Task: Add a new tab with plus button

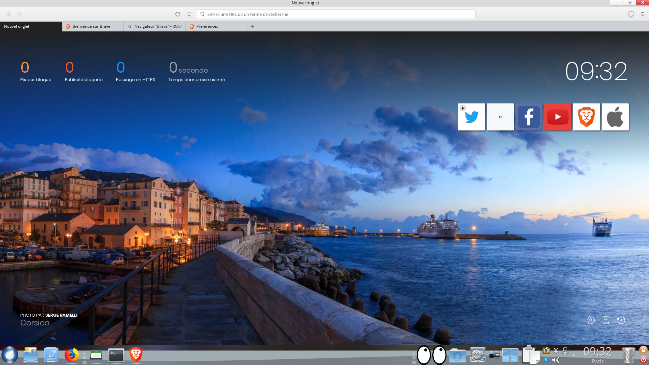Action: tap(252, 26)
